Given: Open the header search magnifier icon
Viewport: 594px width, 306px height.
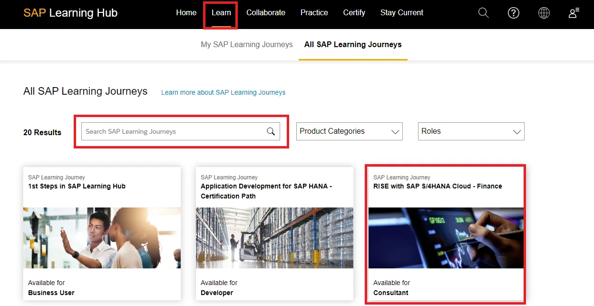Looking at the screenshot, I should coord(483,13).
